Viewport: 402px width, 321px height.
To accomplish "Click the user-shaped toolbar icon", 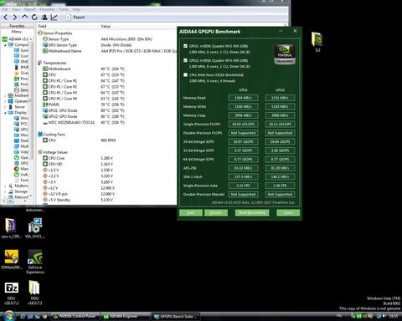I will 44,18.
